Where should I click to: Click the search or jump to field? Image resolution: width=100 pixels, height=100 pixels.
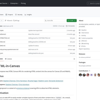(x=93, y=4)
